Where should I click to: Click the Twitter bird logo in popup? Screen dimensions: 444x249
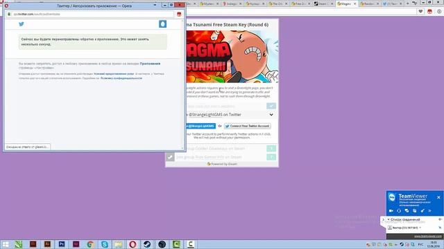point(22,24)
